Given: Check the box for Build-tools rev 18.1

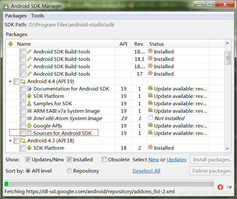Looking at the screenshot, I should (x=23, y=59).
